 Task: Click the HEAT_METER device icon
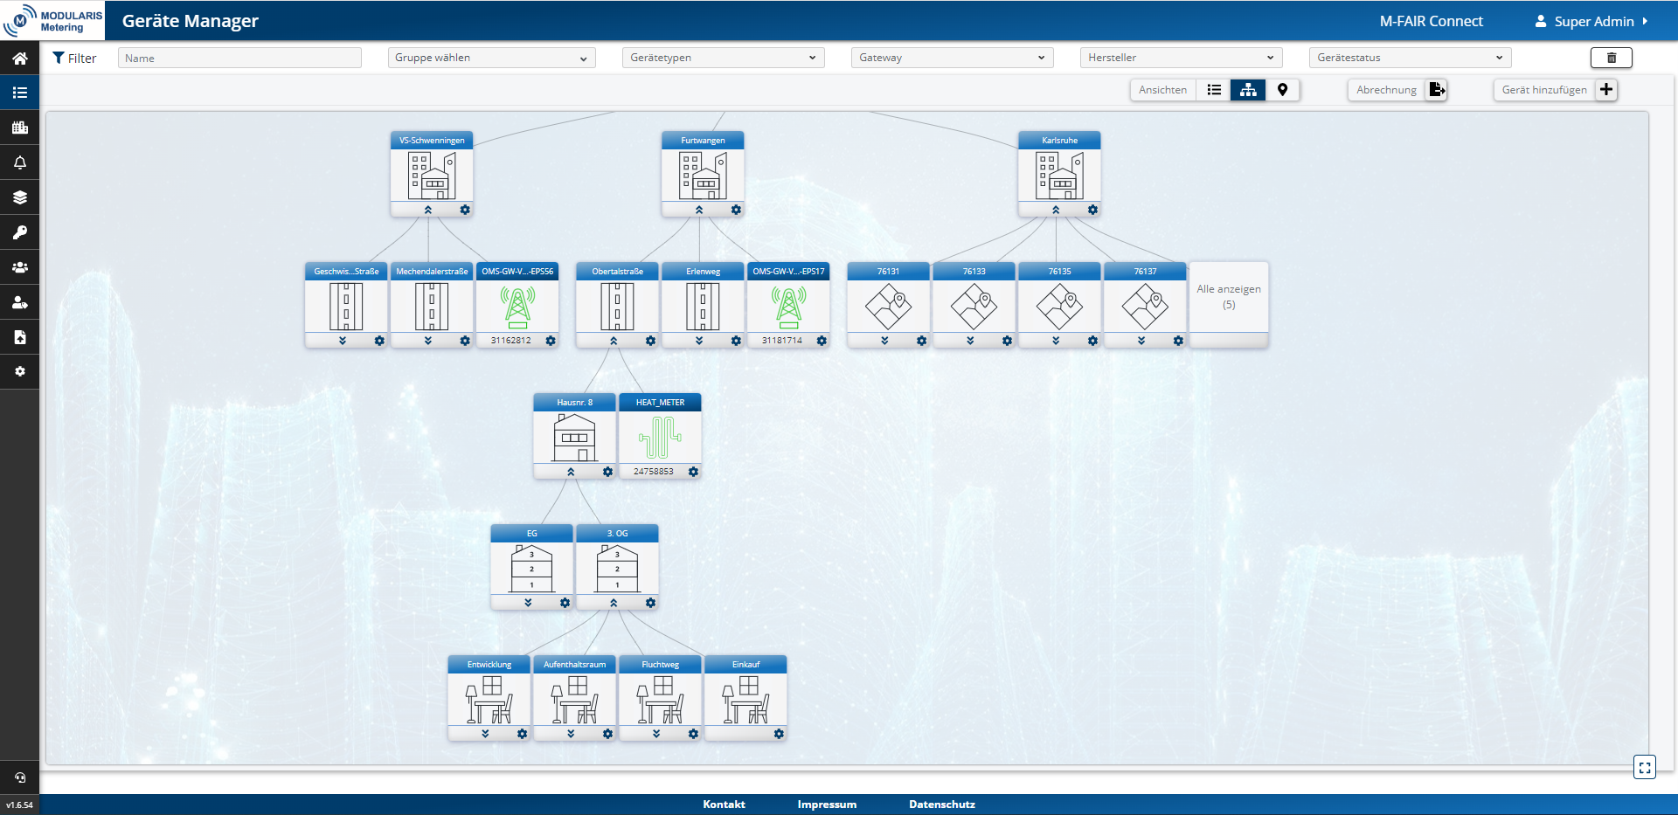(x=660, y=437)
